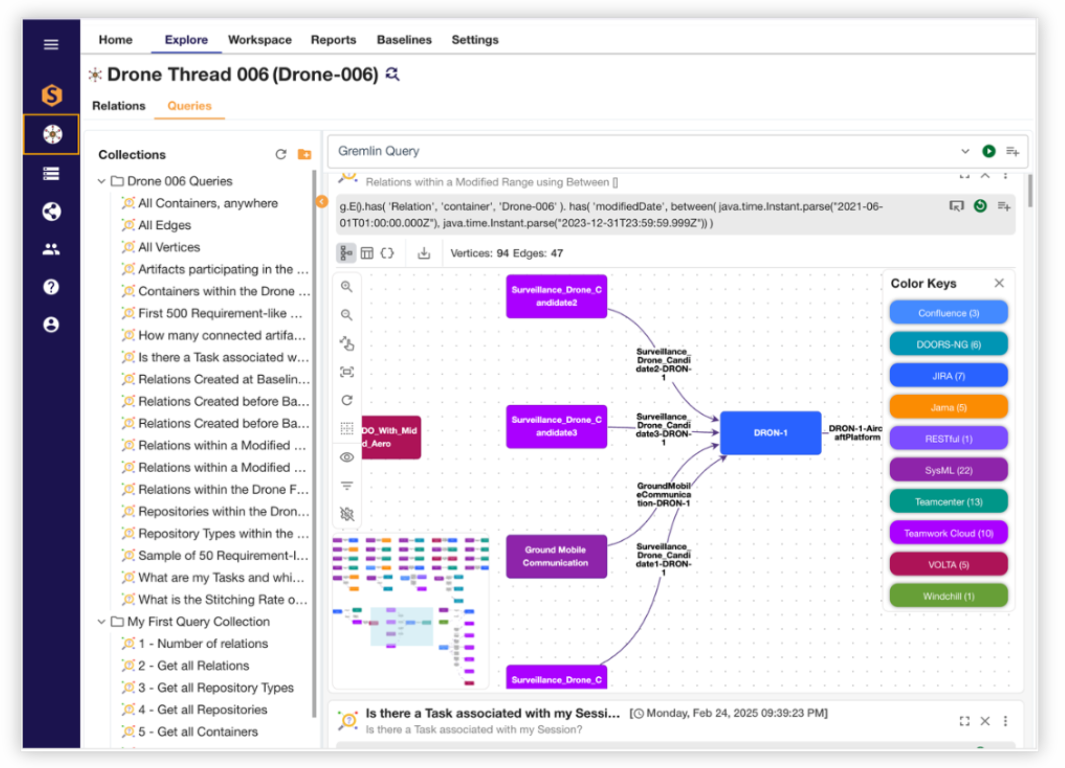
Task: Add a new collection folder
Action: tap(304, 154)
